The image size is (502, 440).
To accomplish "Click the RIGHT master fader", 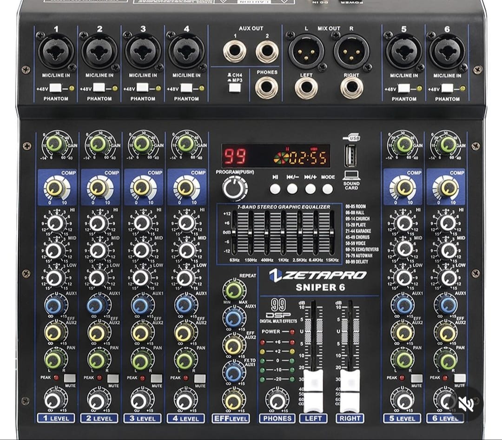I will (350, 391).
